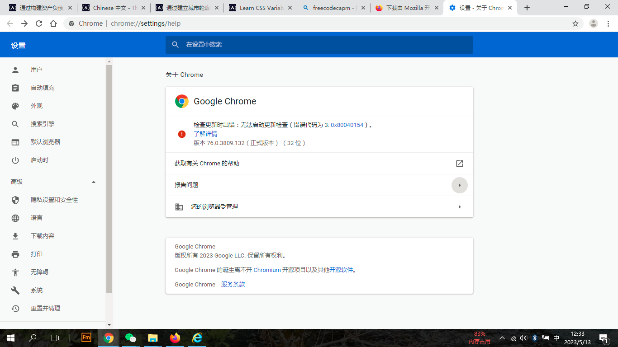Click the 隐私设置和安全性 shield icon

click(16, 200)
